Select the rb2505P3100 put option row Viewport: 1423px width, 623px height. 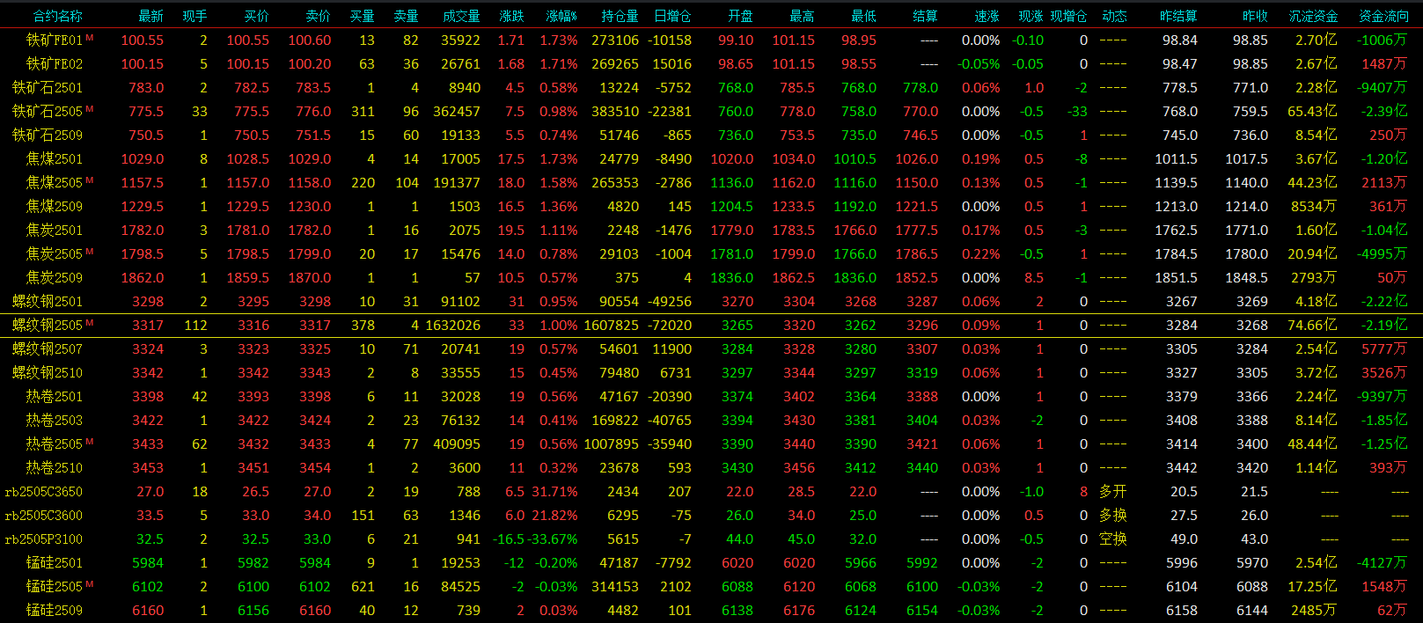point(44,539)
